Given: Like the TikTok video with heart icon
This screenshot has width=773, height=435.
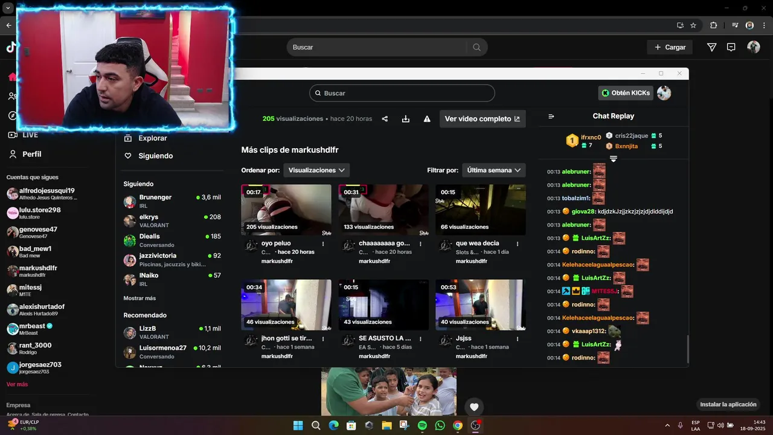Looking at the screenshot, I should 474,407.
